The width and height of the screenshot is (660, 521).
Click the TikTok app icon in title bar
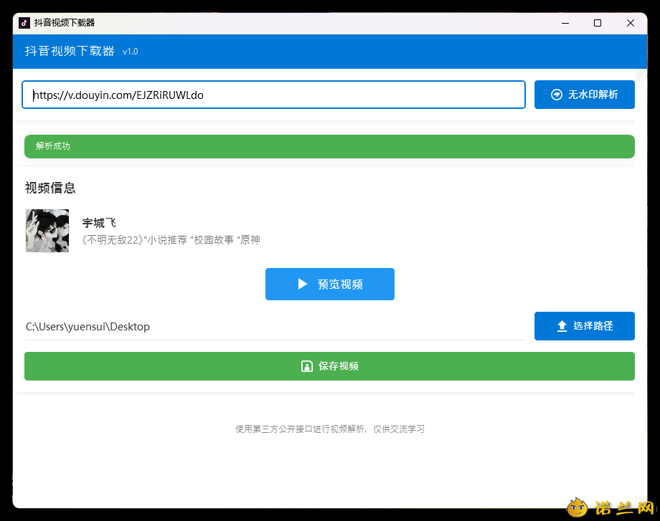(x=24, y=23)
